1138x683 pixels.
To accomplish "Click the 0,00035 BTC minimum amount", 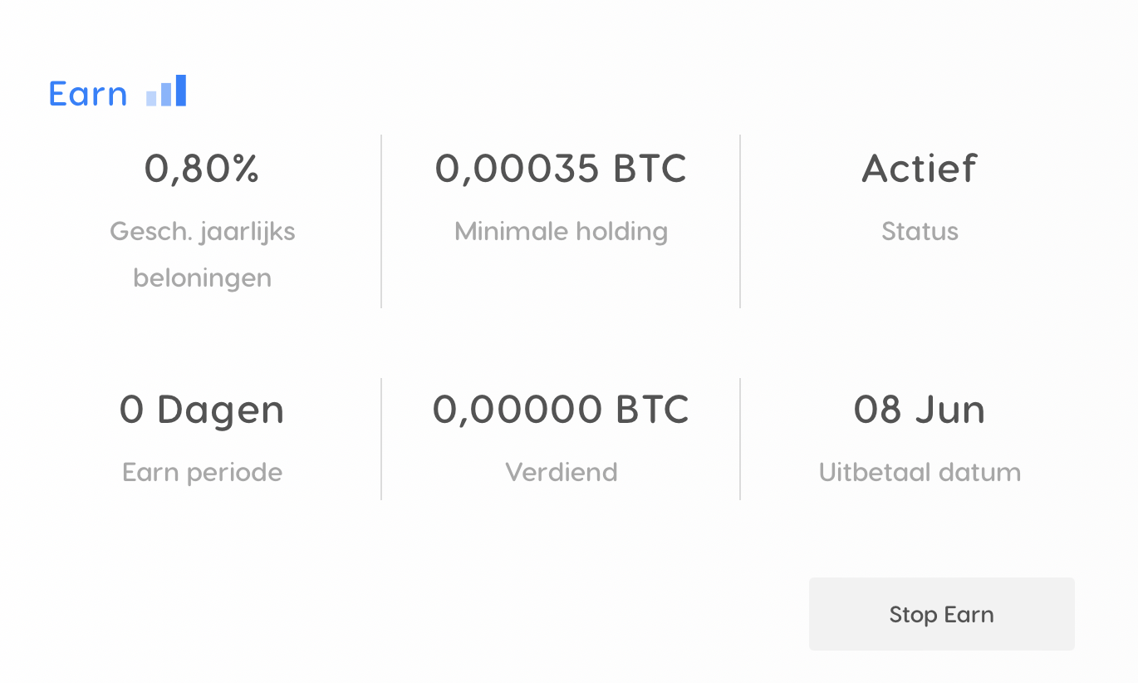I will point(562,169).
